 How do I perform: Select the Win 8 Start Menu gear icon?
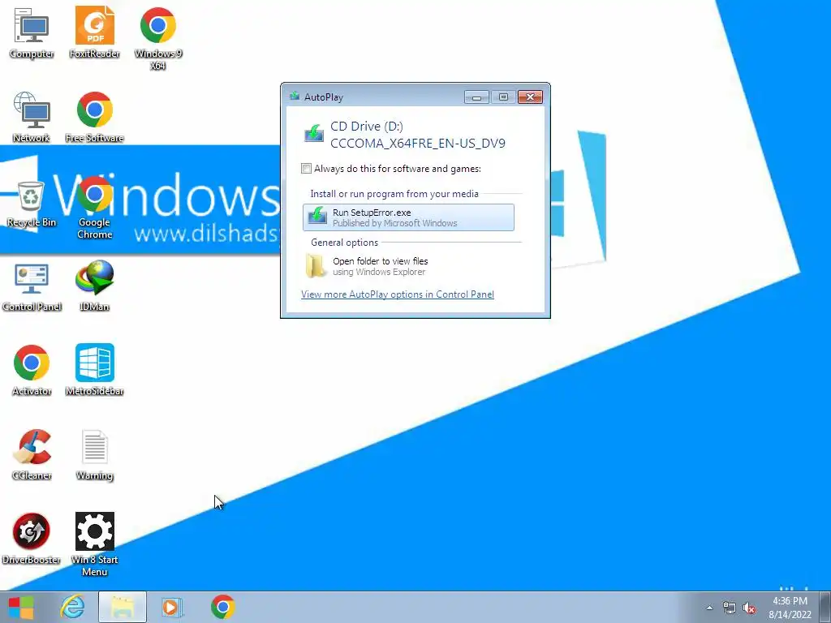[94, 544]
